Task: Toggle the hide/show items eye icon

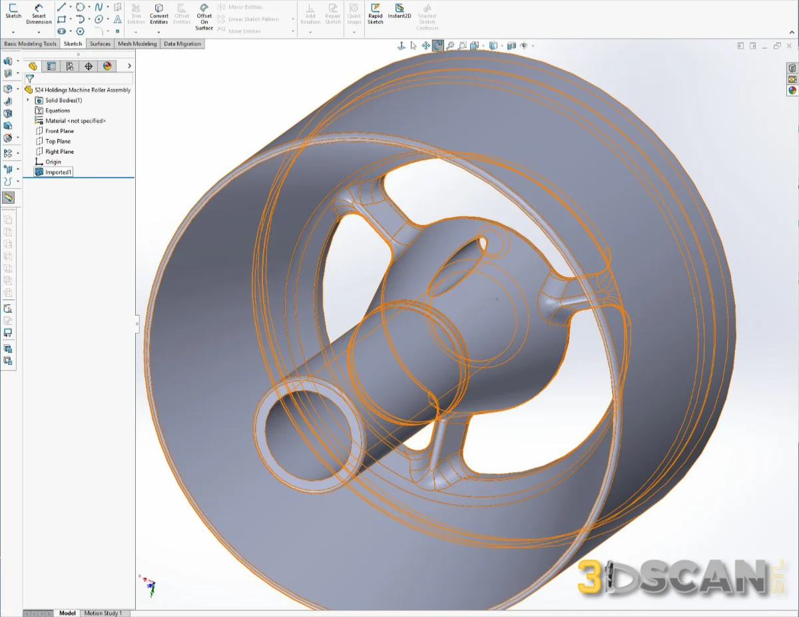Action: pos(524,46)
